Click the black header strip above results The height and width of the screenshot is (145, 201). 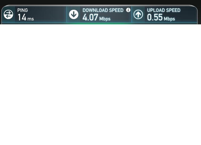[x=101, y=2]
